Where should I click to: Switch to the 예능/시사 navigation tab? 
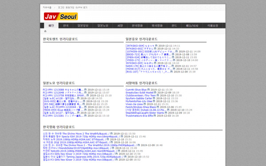192,26
